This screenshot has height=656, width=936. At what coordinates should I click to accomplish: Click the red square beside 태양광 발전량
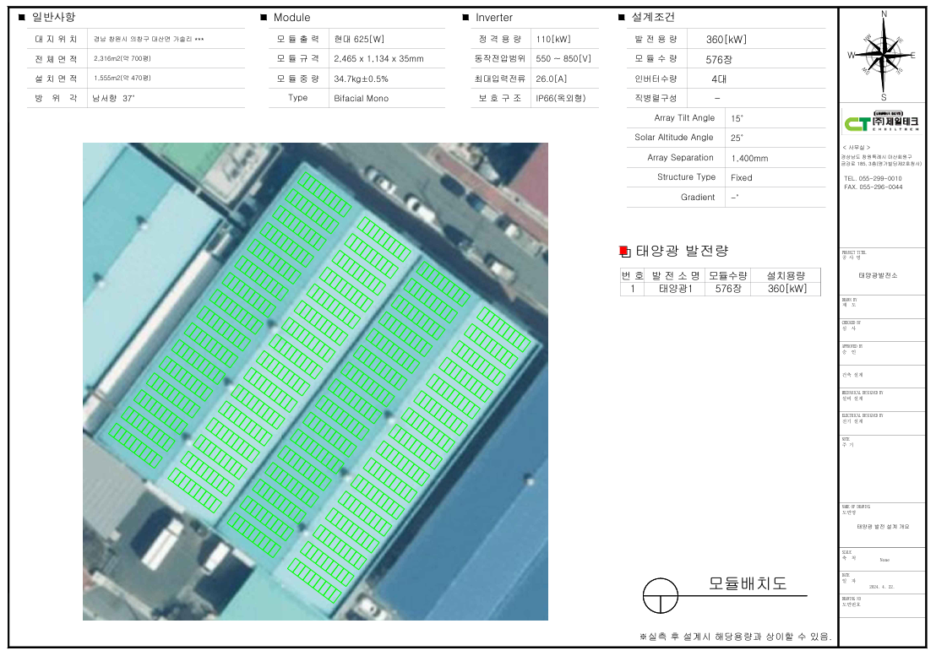click(x=624, y=251)
